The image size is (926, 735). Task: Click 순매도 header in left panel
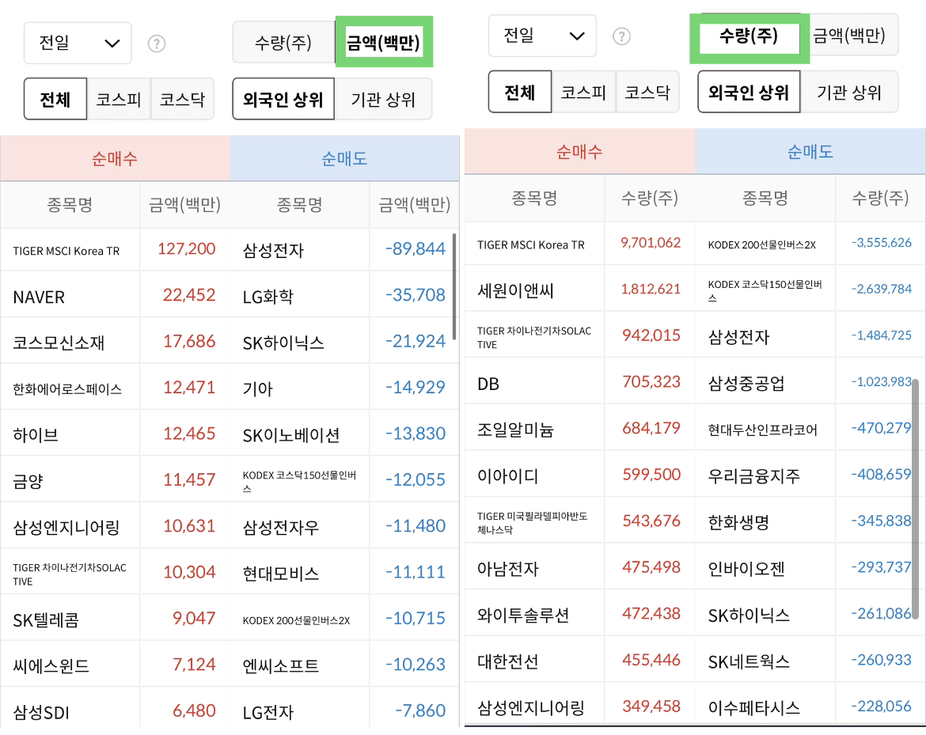344,158
